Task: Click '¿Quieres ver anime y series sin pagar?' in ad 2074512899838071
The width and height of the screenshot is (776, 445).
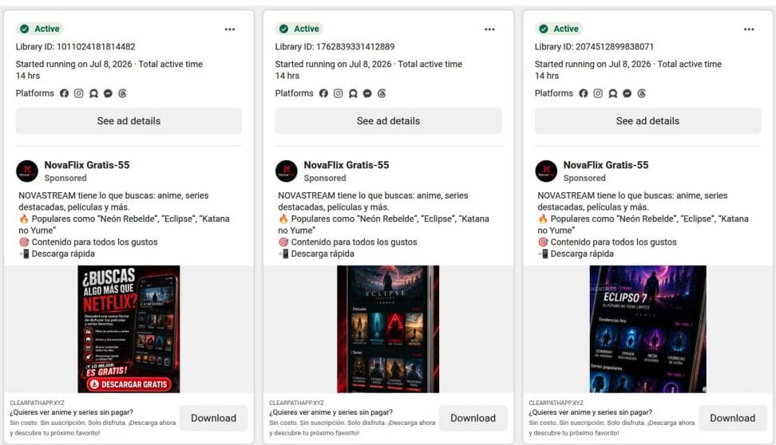Action: pyautogui.click(x=591, y=412)
